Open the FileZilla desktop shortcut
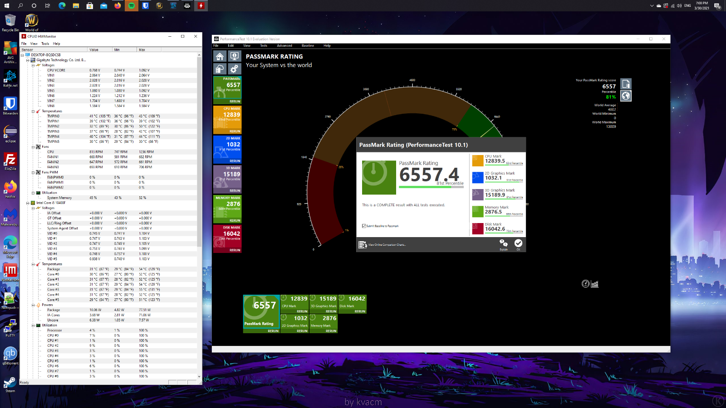This screenshot has width=726, height=408. click(10, 161)
